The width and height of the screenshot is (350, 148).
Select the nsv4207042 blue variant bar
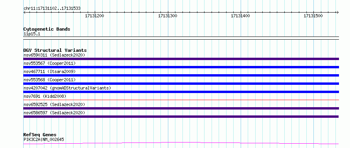[181, 92]
